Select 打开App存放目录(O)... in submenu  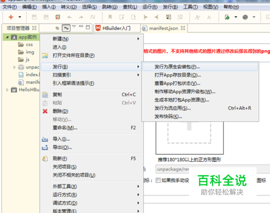point(200,75)
